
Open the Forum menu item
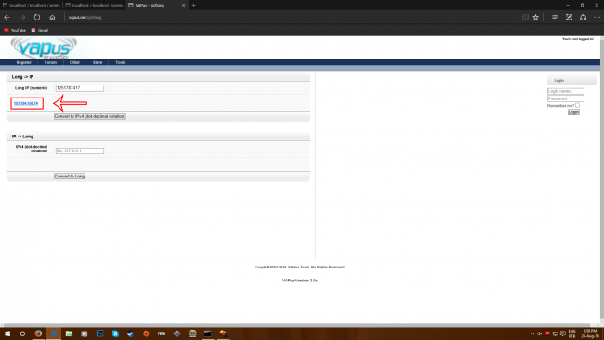[x=50, y=62]
